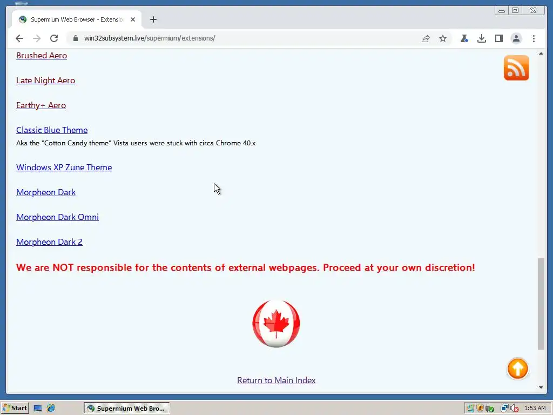Image resolution: width=553 pixels, height=415 pixels.
Task: Click the page scrollbar thumb
Action: (x=541, y=304)
